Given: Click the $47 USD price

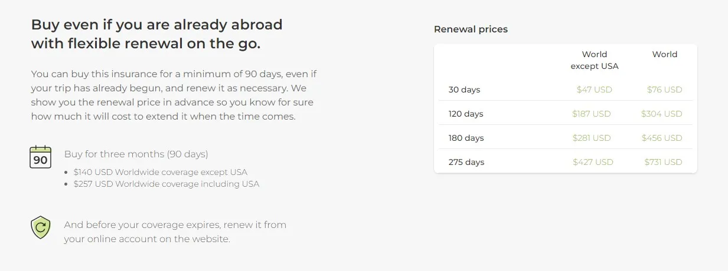Looking at the screenshot, I should click(594, 90).
